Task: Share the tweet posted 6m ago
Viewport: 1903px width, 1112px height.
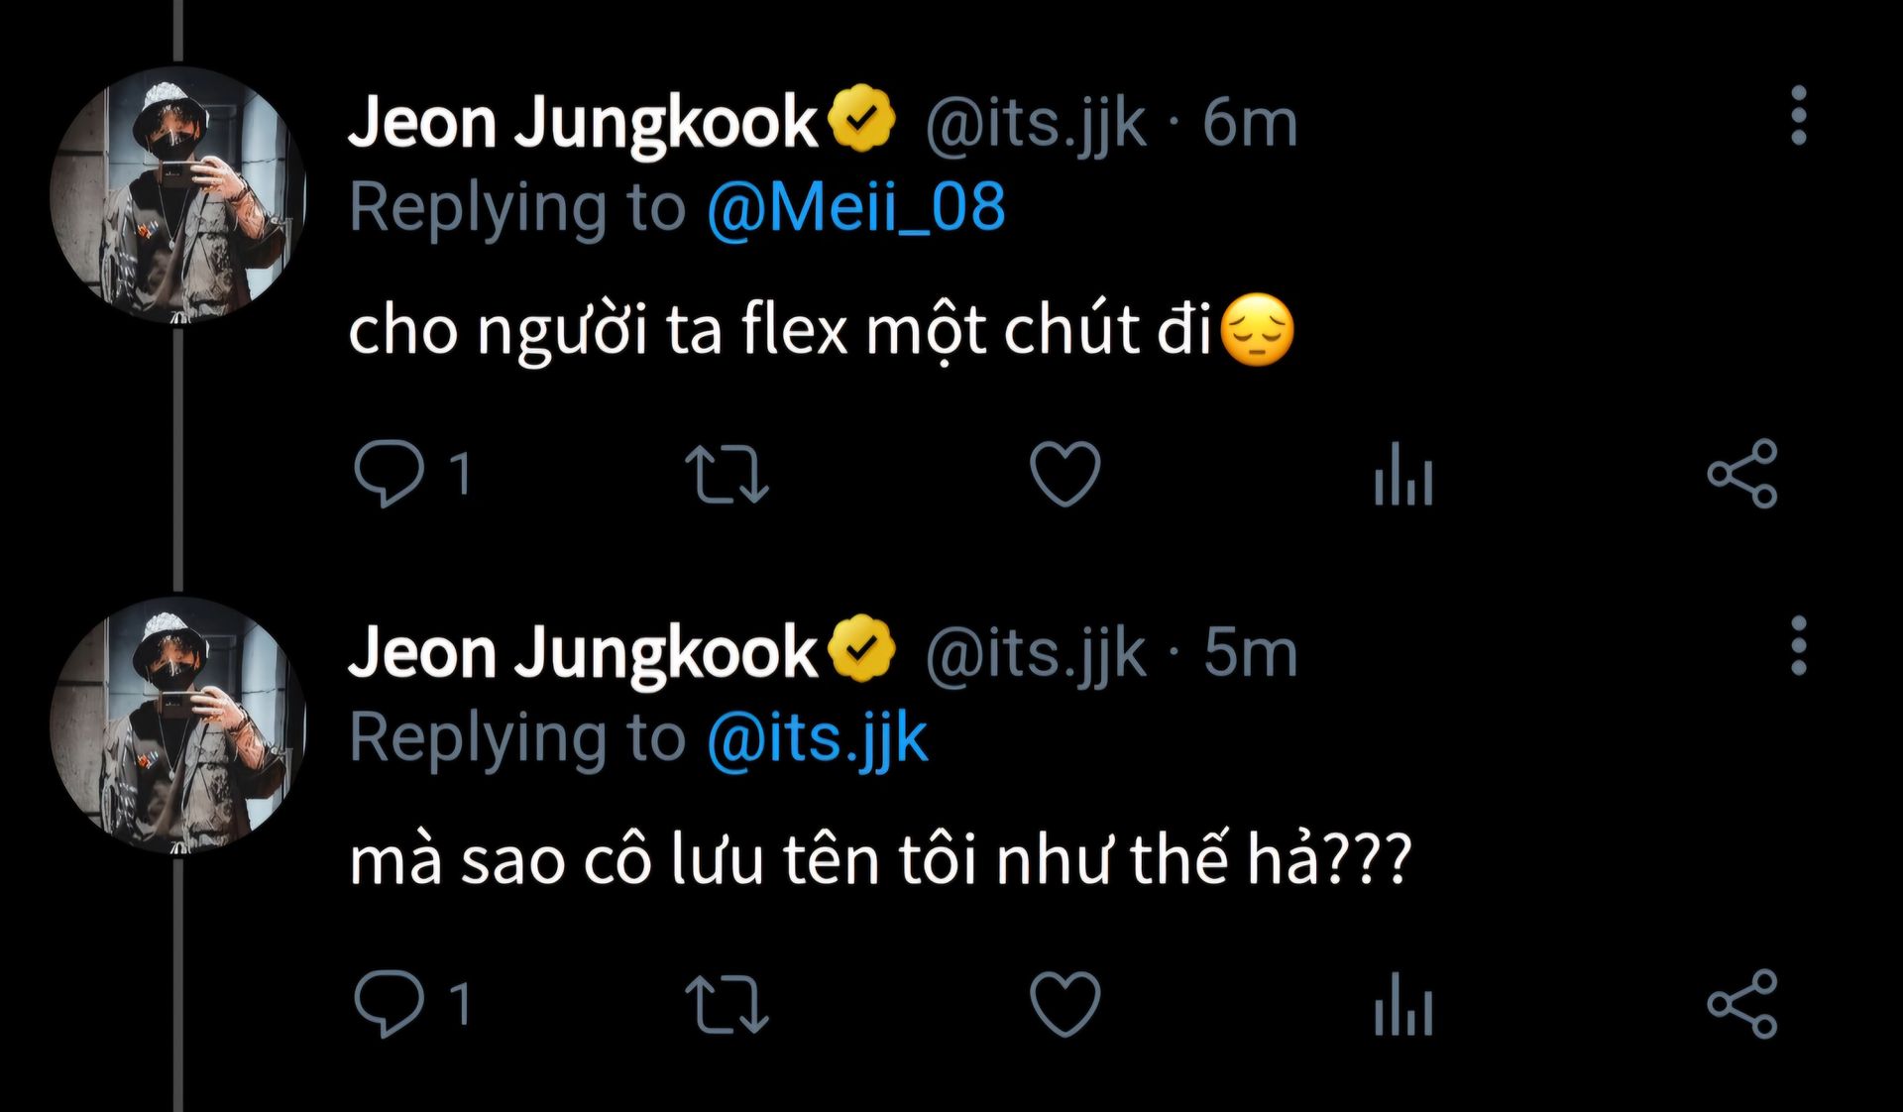Action: [1741, 474]
